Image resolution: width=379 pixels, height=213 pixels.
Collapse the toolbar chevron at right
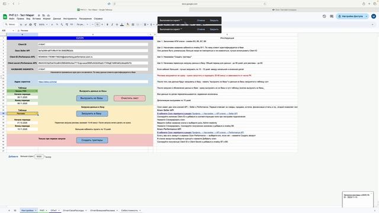(372, 24)
